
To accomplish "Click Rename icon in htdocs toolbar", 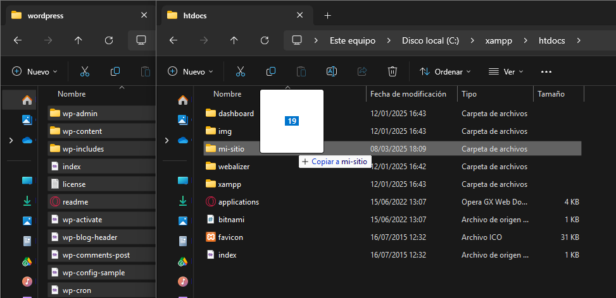I will [332, 71].
